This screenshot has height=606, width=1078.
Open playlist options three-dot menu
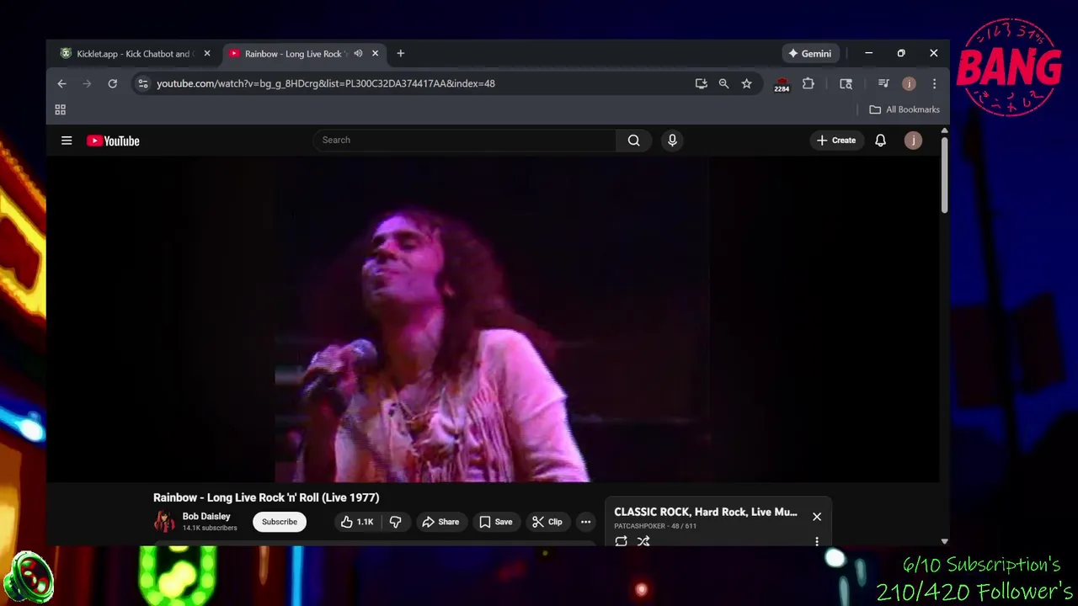click(x=817, y=541)
